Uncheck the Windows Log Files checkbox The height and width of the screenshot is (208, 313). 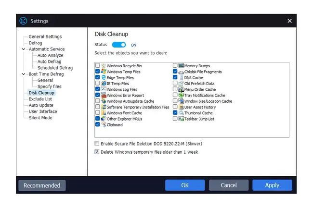click(x=97, y=89)
